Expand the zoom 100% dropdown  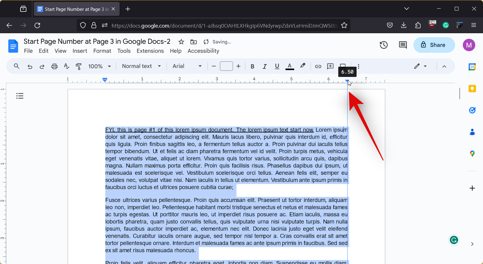tap(100, 66)
